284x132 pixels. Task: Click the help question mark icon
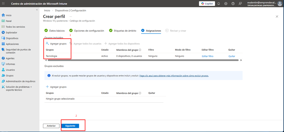233,4
